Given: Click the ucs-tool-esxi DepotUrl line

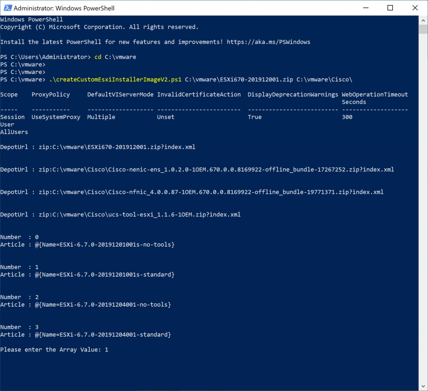Looking at the screenshot, I should pyautogui.click(x=120, y=215).
